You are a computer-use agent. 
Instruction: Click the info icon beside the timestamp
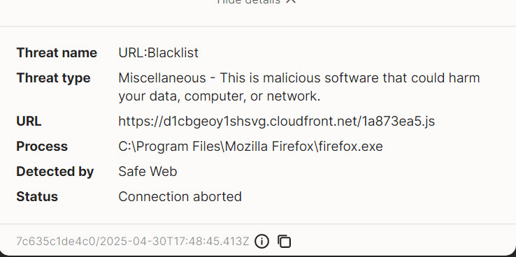pyautogui.click(x=261, y=242)
